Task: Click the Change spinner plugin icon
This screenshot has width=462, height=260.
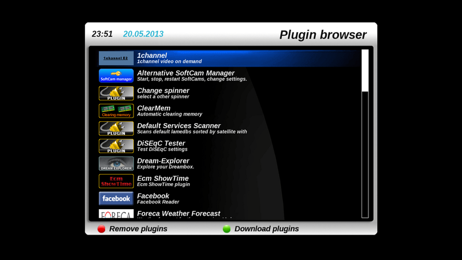Action: [116, 93]
